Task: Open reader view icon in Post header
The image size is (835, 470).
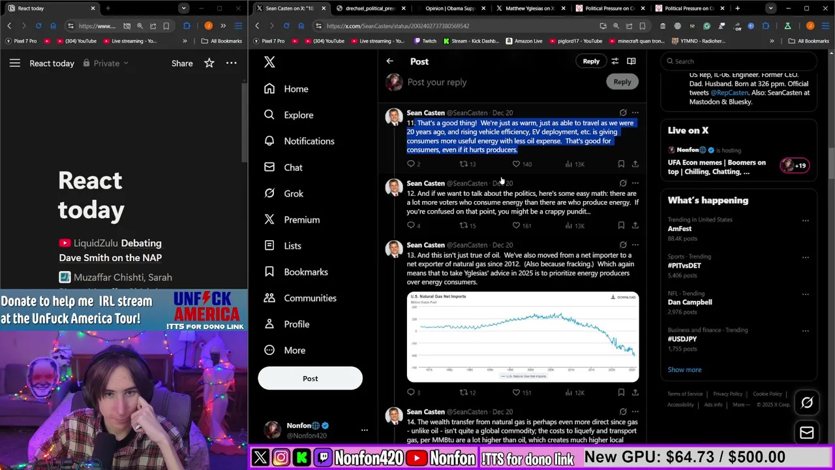Action: pos(631,61)
